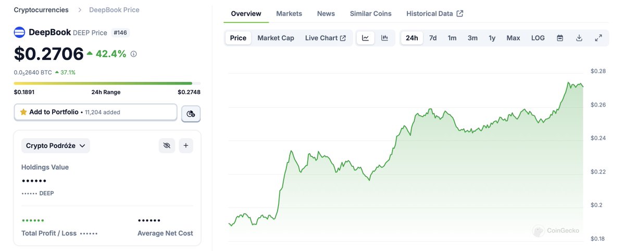Go to Cryptocurrencies breadcrumb link

(x=41, y=10)
